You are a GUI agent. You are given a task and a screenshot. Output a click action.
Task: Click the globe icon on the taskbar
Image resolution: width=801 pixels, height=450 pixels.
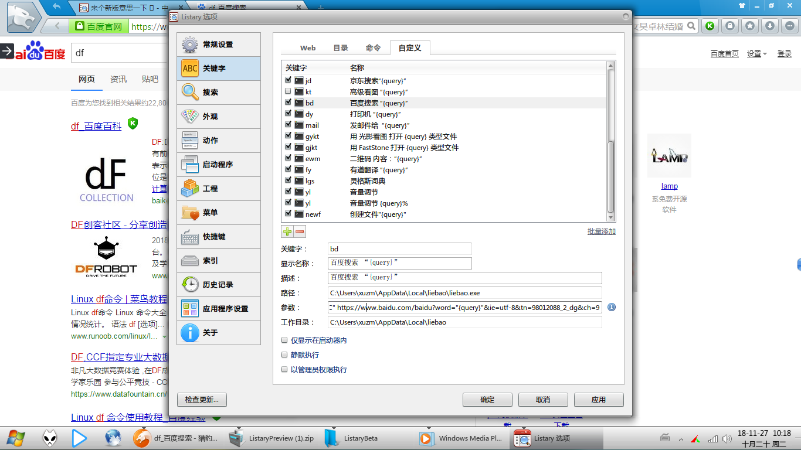113,438
